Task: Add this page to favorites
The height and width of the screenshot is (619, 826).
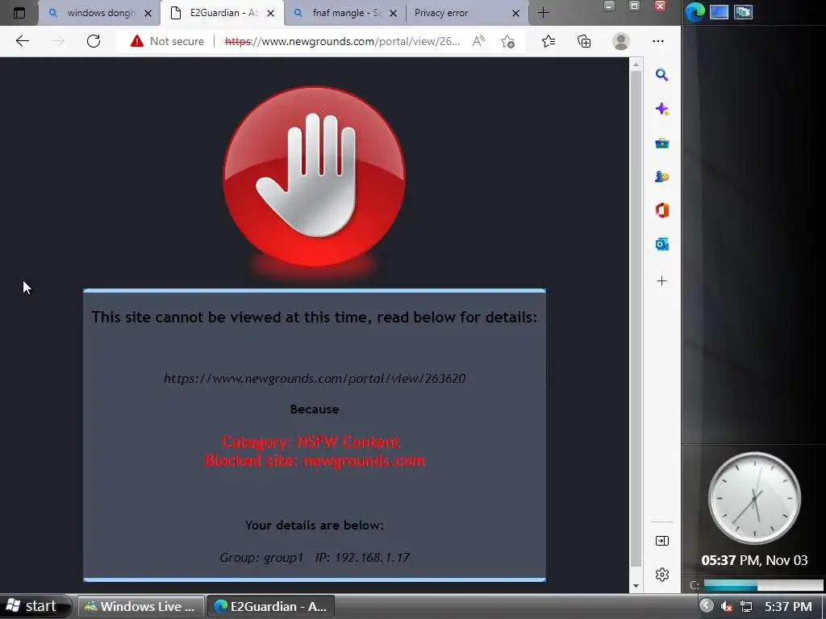Action: (x=508, y=41)
